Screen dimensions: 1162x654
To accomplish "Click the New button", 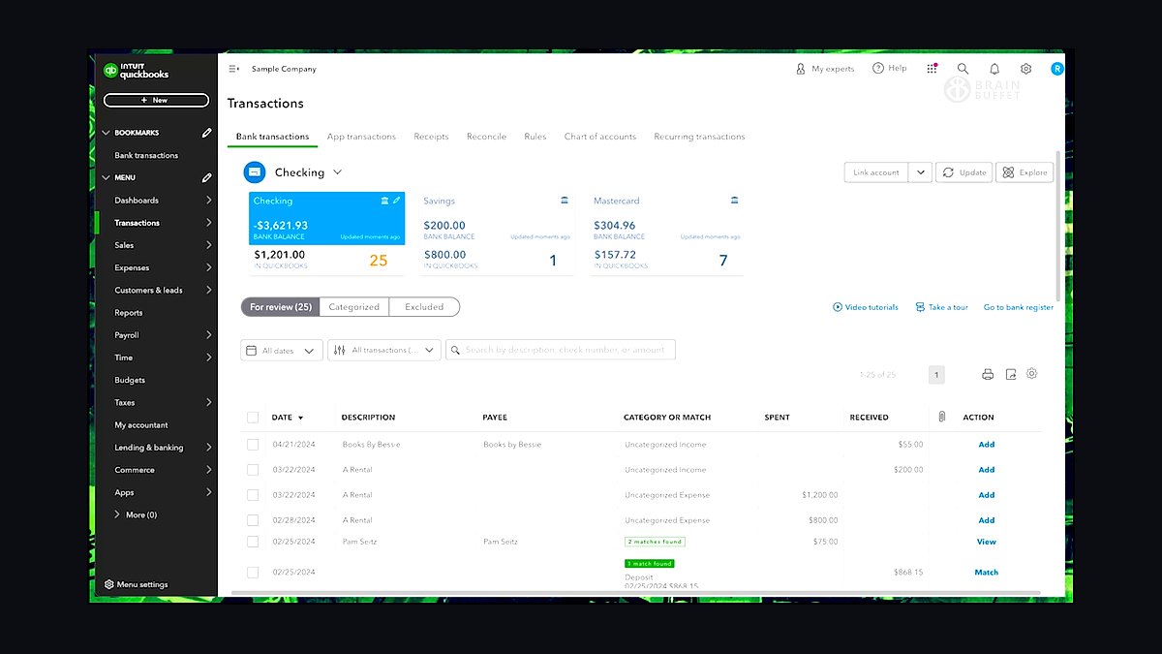I will tap(156, 100).
